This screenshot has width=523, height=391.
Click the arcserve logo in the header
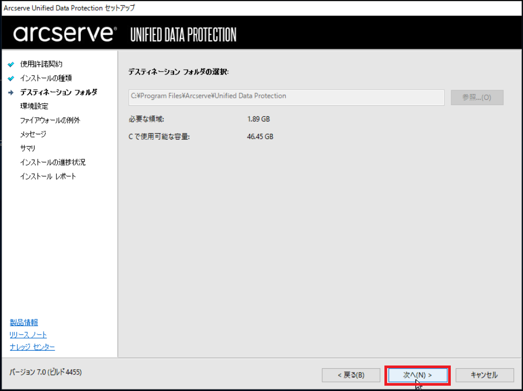click(65, 33)
